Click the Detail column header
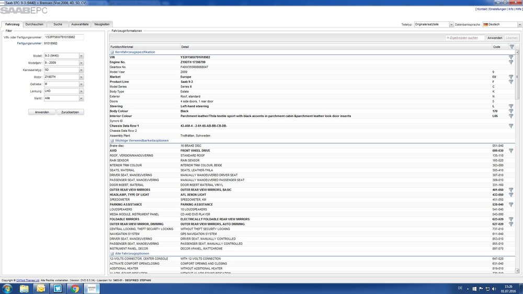Image resolution: width=523 pixels, height=294 pixels. pyautogui.click(x=336, y=47)
